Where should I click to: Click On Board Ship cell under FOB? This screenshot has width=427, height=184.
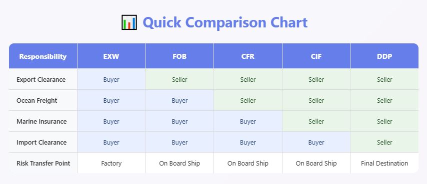point(179,163)
